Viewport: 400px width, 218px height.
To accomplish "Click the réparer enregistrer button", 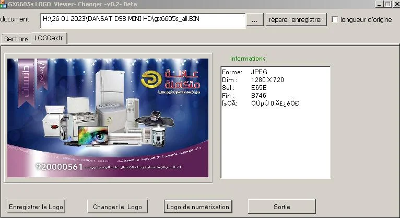I will [x=296, y=20].
